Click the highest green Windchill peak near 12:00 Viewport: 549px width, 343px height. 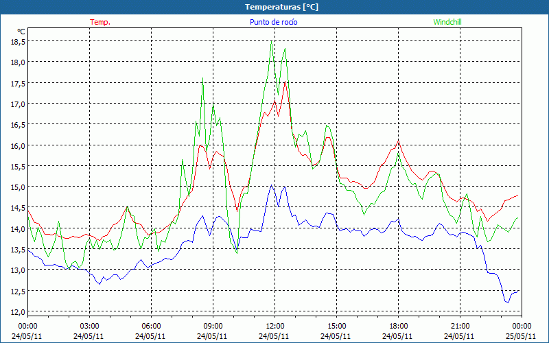272,43
